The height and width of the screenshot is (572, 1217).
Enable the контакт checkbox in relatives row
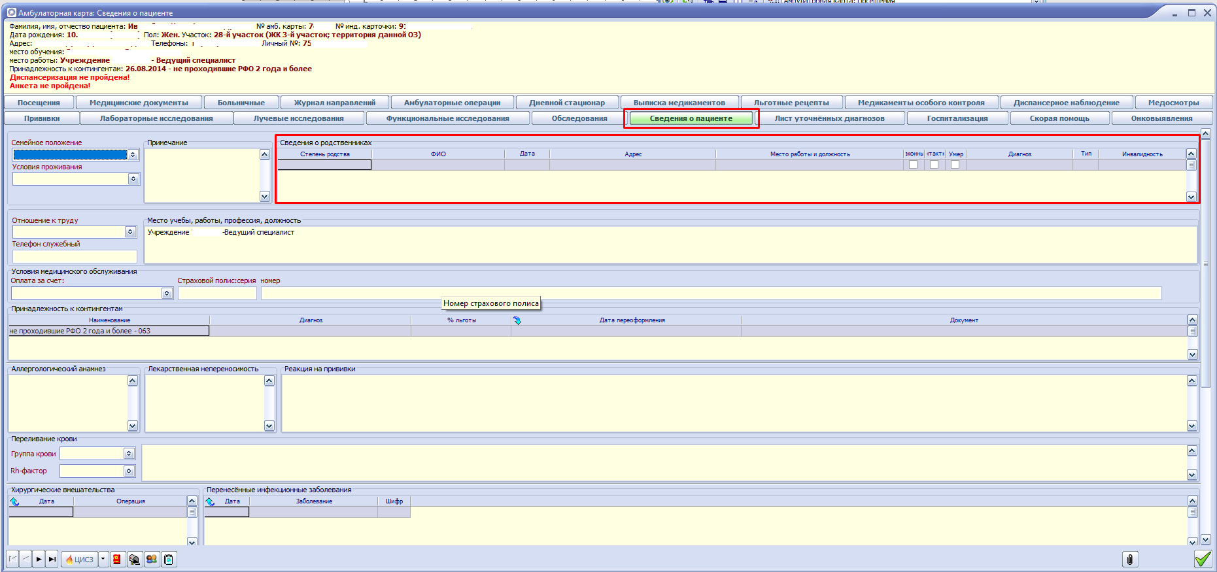(x=934, y=165)
